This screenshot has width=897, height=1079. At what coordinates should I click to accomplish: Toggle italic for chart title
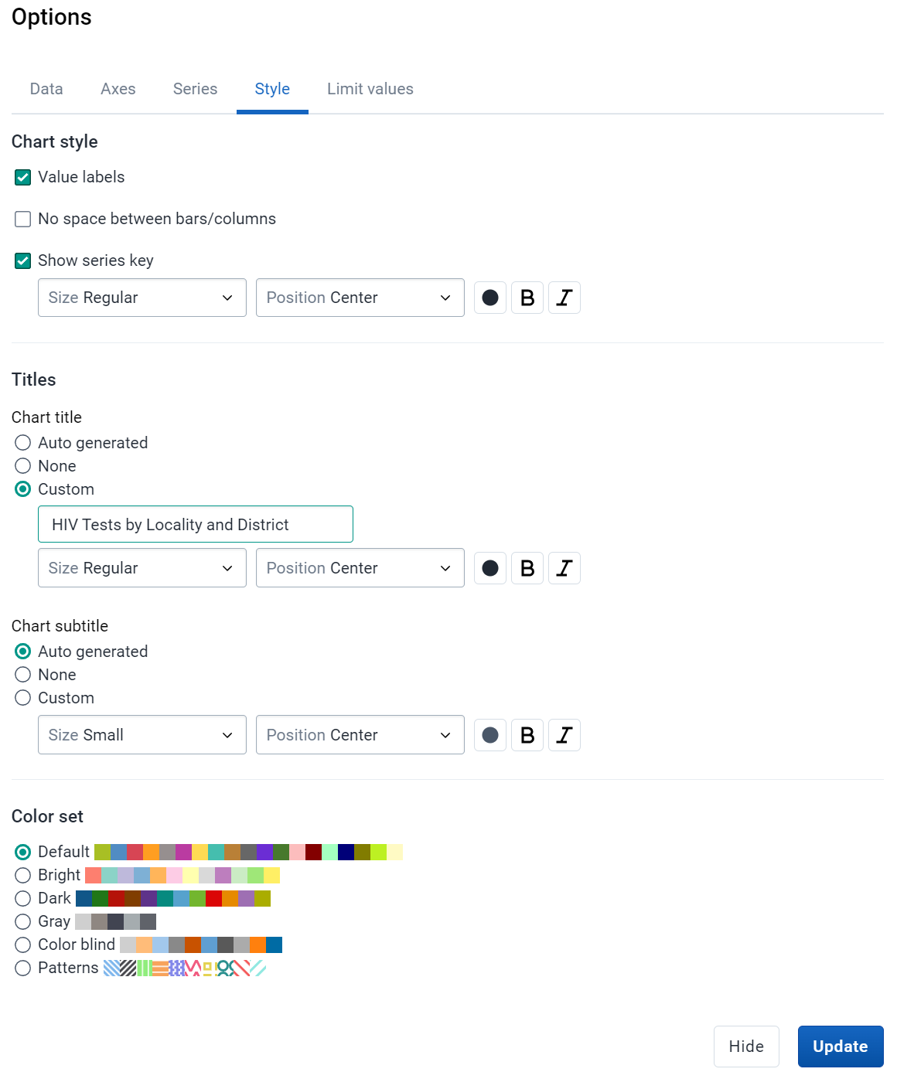(x=564, y=568)
